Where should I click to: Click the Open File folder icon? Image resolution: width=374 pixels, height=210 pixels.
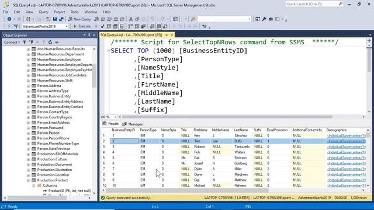coord(48,19)
